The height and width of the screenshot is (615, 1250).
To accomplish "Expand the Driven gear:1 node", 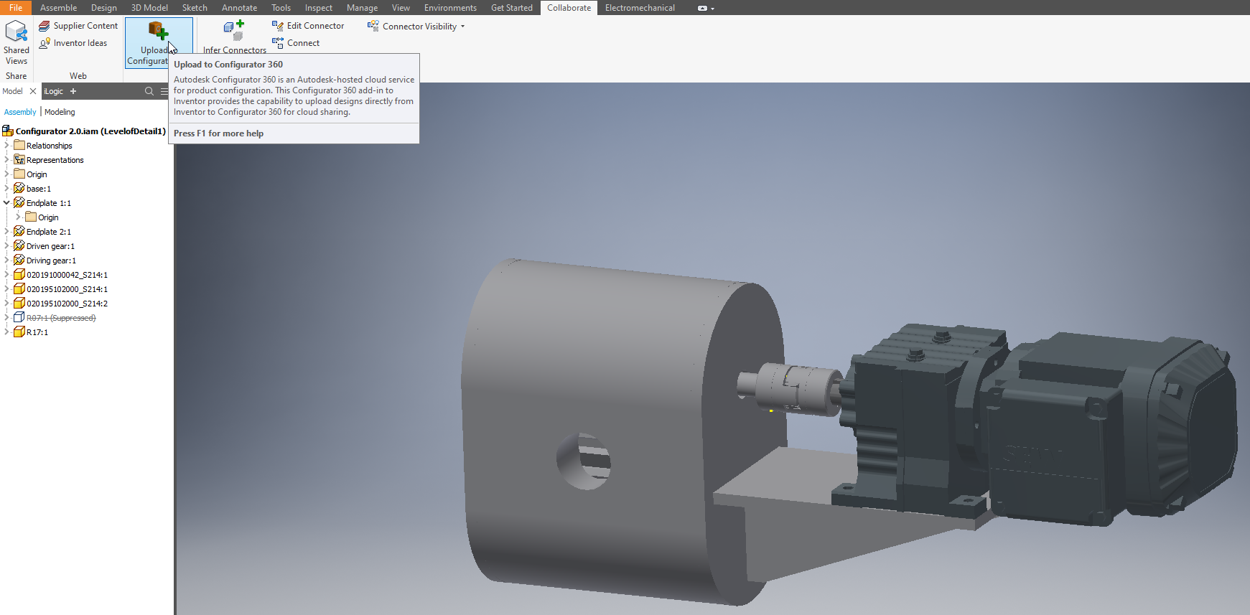I will (6, 245).
